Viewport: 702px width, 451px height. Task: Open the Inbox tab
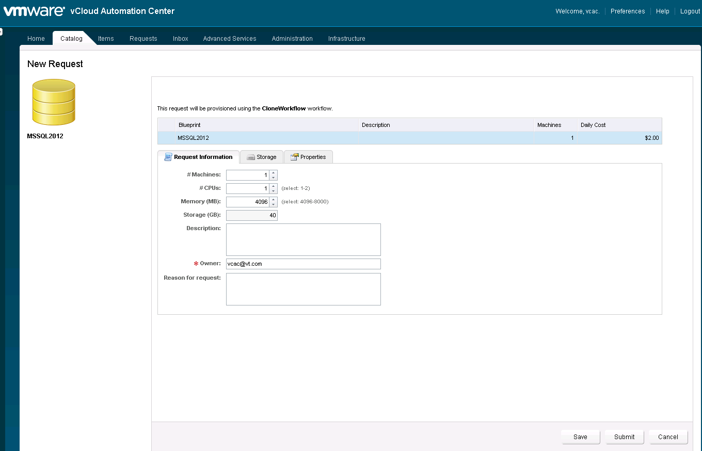click(x=181, y=39)
